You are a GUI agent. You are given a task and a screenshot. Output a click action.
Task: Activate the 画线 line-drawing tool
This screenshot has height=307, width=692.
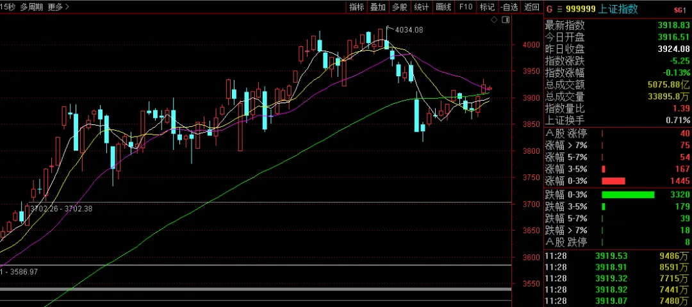[x=443, y=6]
